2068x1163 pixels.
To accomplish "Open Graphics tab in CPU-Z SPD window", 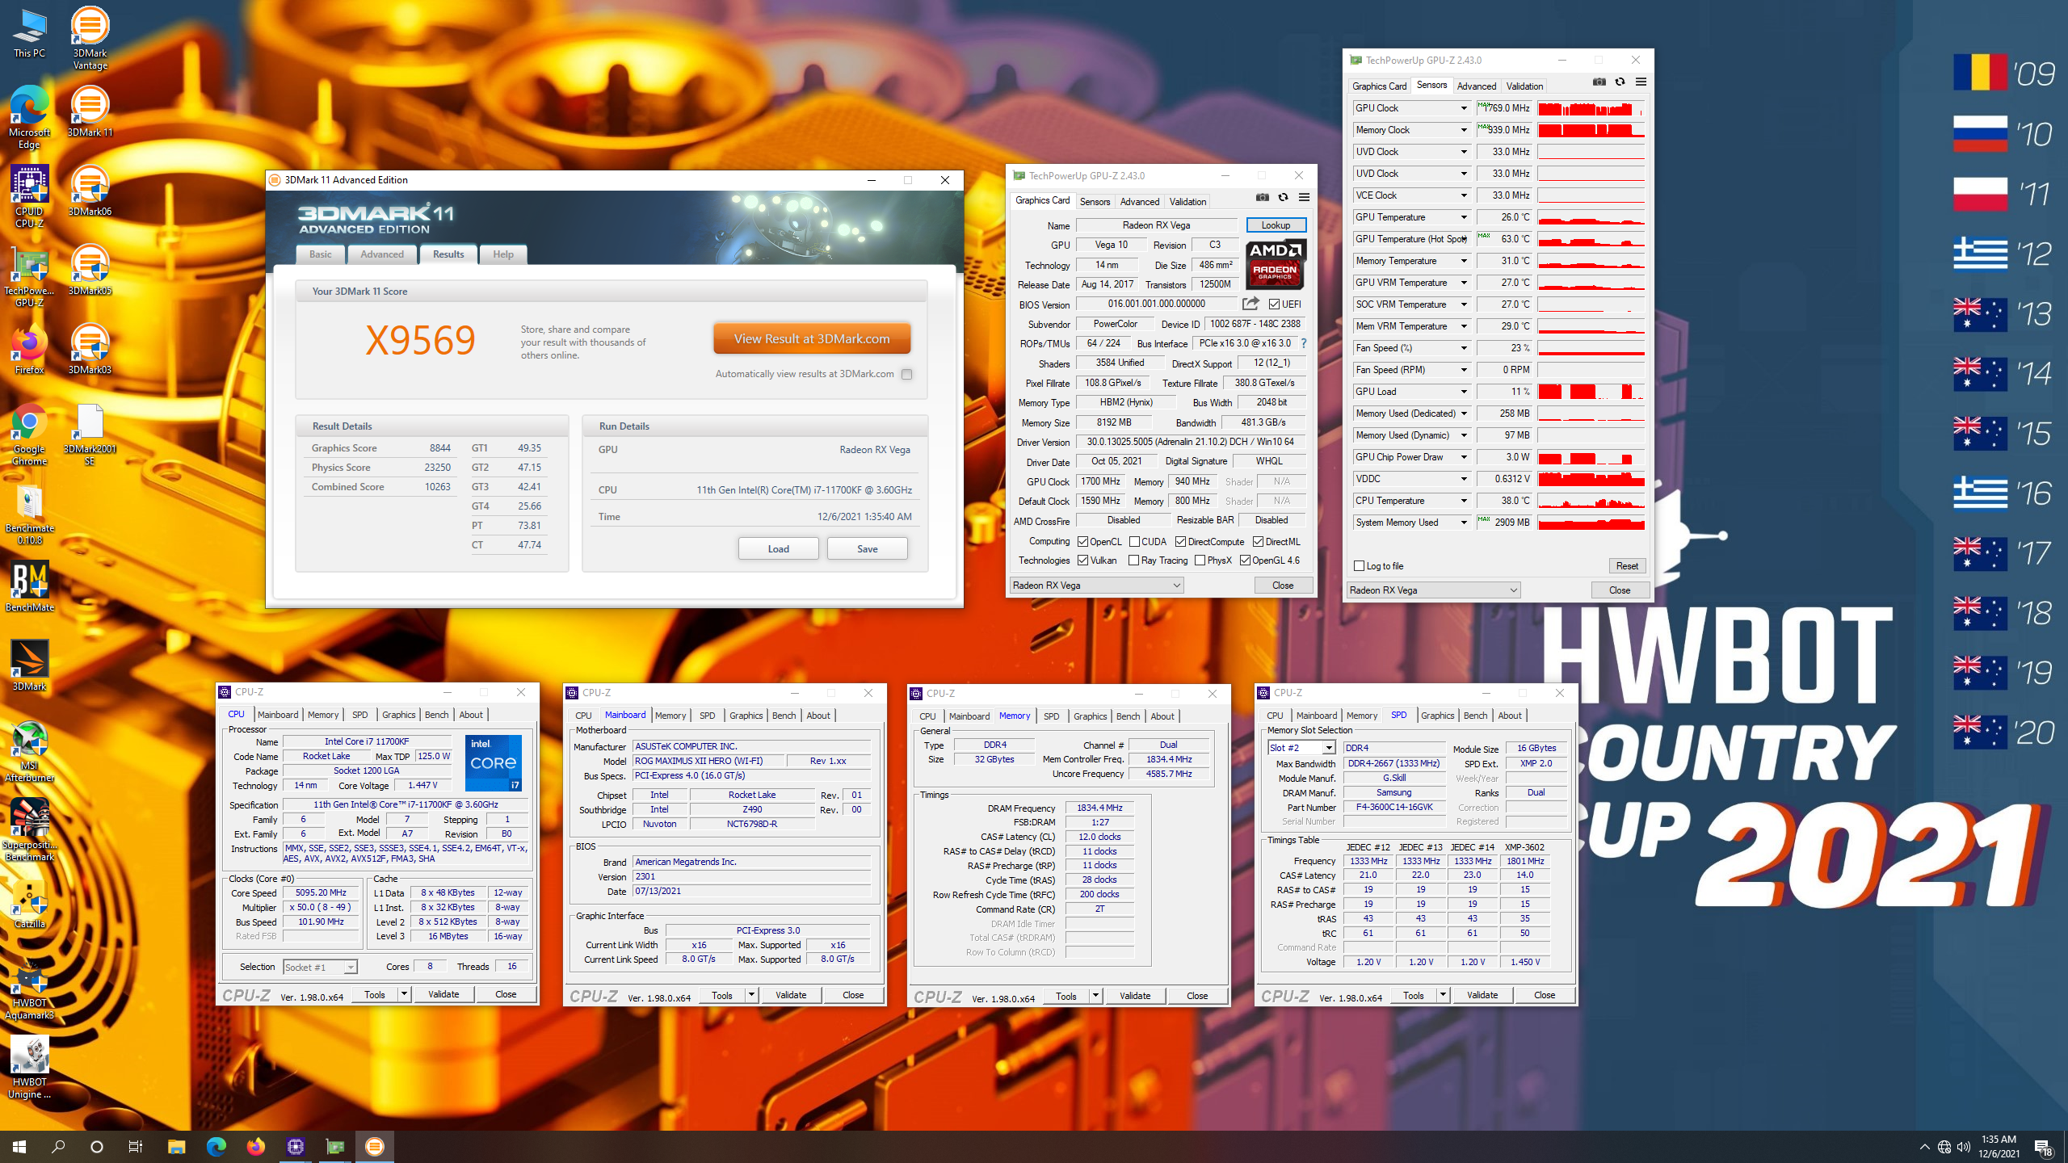I will [1437, 716].
